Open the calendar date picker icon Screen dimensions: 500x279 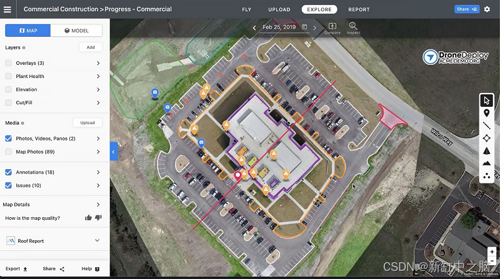pyautogui.click(x=304, y=27)
